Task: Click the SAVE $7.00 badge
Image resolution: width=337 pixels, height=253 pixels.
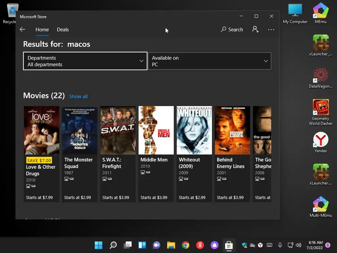Action: tap(39, 160)
